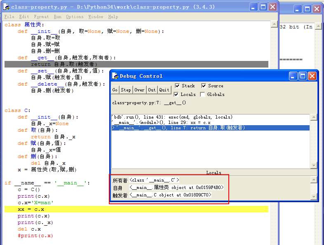The width and height of the screenshot is (324, 245).
Task: Open the Run menu
Action: (57, 17)
